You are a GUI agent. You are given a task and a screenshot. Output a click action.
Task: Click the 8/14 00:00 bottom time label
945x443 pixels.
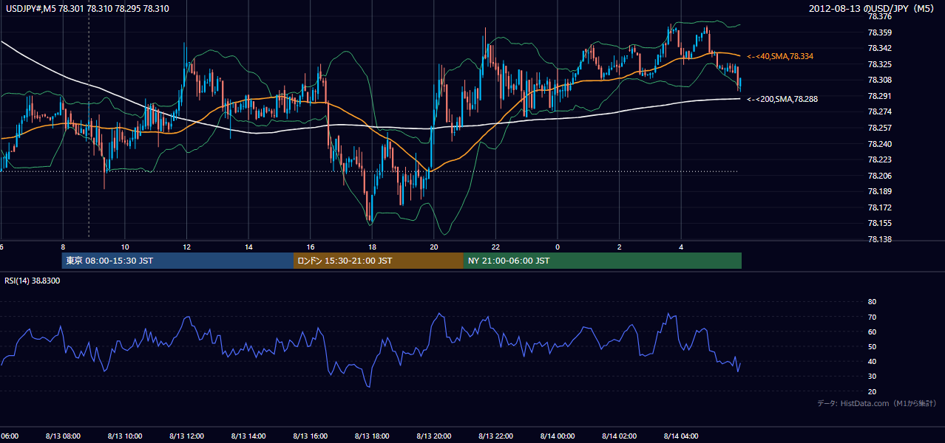pos(558,436)
